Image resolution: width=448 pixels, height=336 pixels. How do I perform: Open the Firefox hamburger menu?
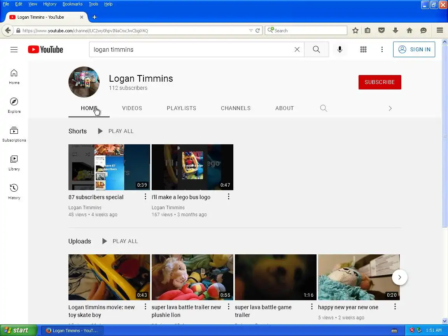[440, 30]
